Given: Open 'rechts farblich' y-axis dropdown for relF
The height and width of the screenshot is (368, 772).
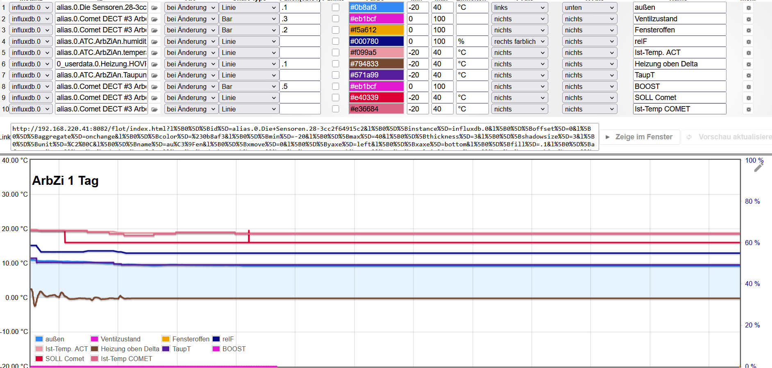Looking at the screenshot, I should click(x=520, y=41).
